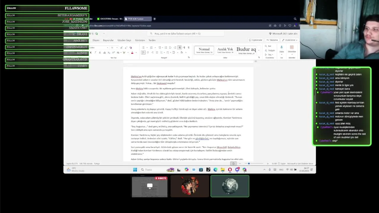This screenshot has height=213, width=379.
Task: Toggle subscript formatting
Action: [x=109, y=52]
